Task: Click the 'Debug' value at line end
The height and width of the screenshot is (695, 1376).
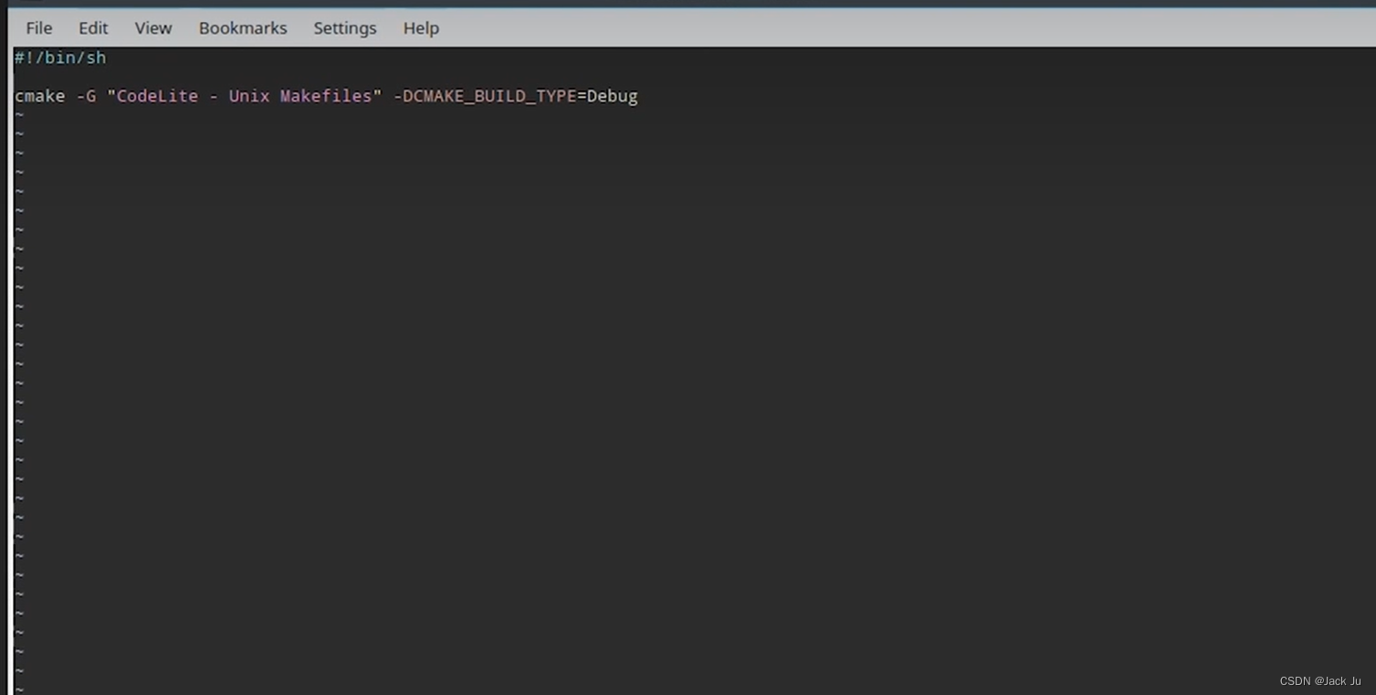Action: (x=613, y=96)
